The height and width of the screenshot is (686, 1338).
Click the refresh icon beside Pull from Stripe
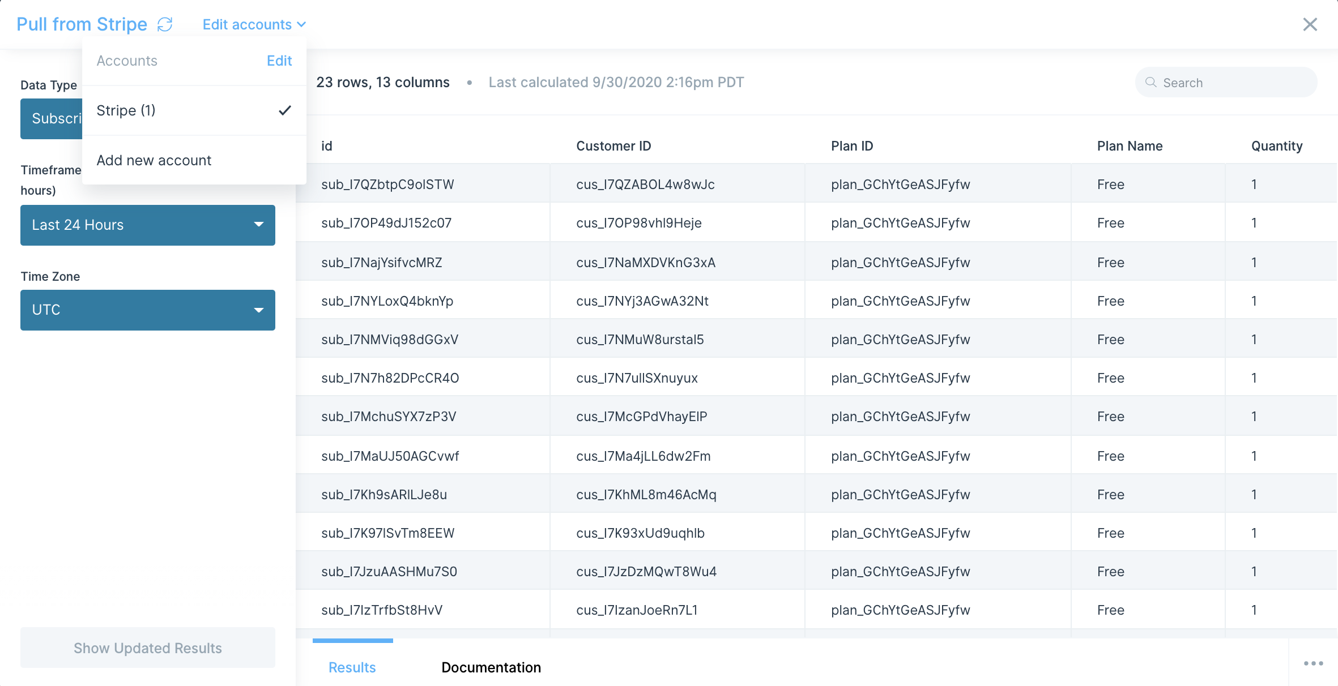pos(165,24)
